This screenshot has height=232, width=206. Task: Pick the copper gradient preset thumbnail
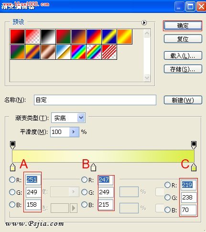[48, 52]
